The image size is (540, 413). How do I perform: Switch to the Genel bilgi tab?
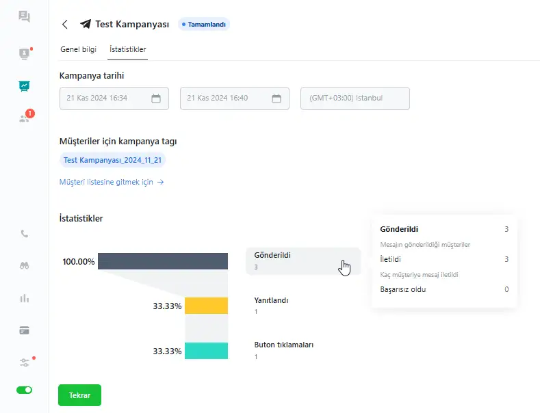79,49
